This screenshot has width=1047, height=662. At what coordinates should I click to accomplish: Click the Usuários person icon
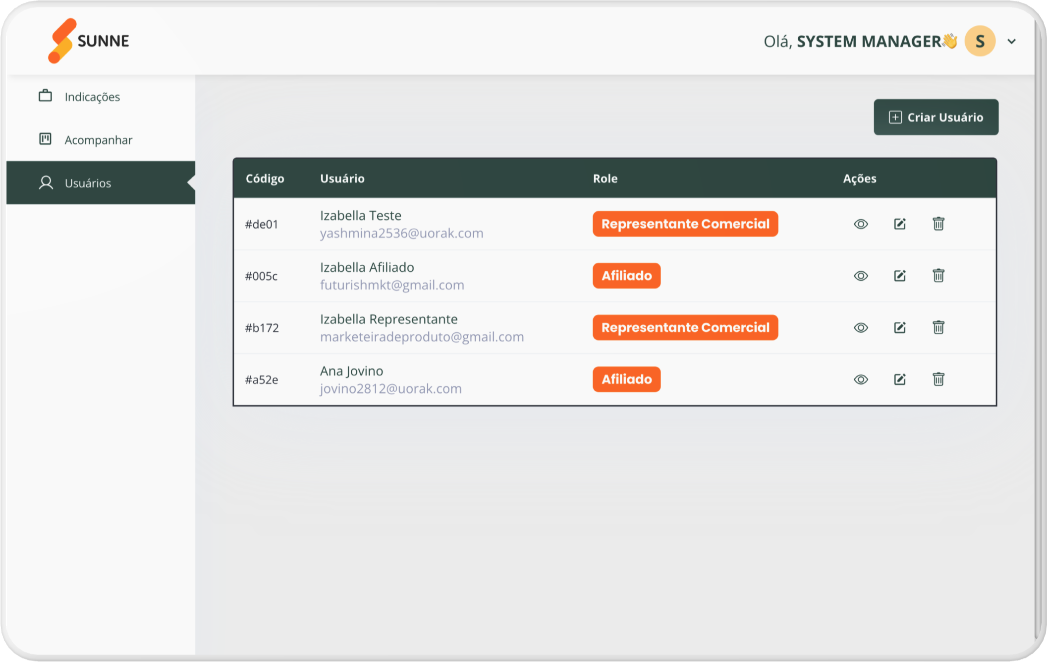[x=46, y=182]
